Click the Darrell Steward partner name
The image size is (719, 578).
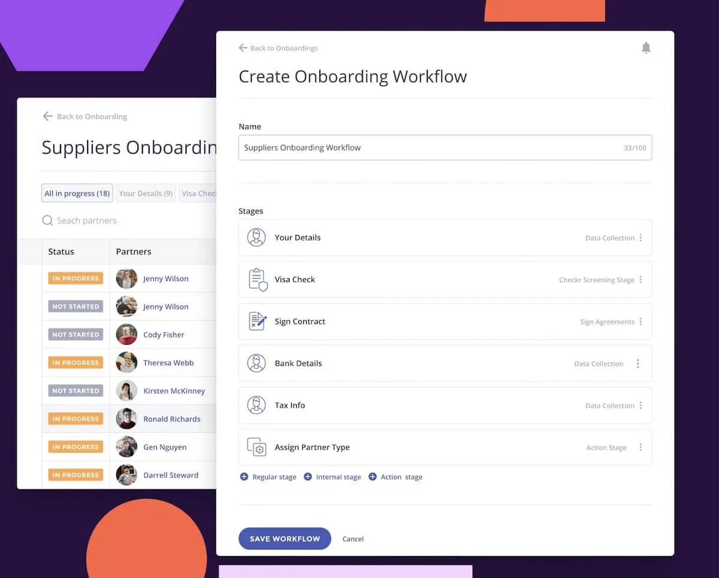[171, 475]
